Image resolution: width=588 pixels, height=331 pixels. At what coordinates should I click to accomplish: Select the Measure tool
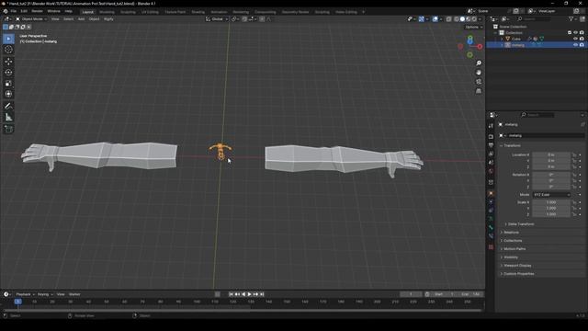8,118
